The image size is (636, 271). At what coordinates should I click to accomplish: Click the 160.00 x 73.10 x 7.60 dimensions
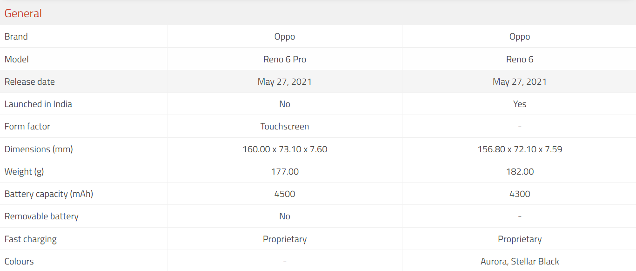285,149
